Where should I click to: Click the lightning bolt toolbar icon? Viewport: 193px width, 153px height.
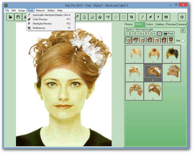tap(158, 17)
